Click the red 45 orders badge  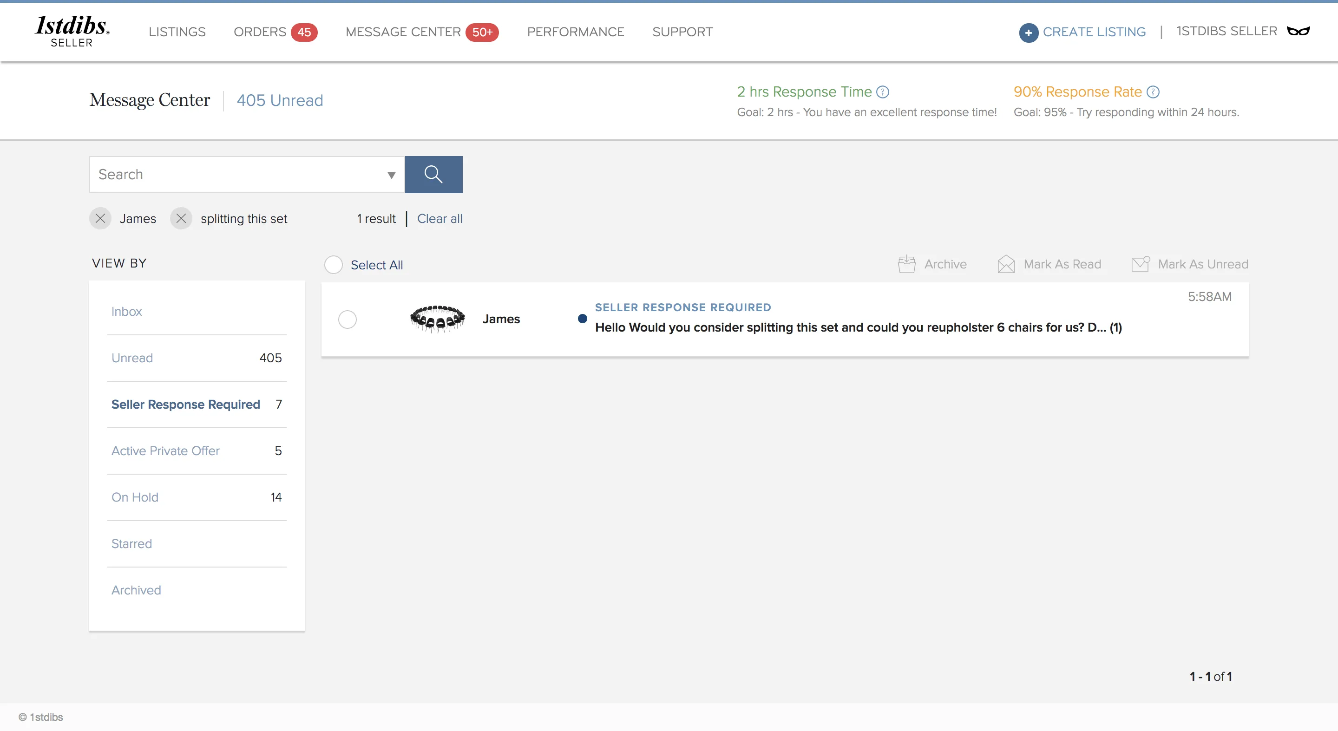tap(304, 32)
